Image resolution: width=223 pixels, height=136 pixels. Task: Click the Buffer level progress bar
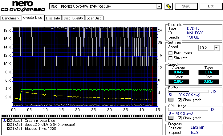(188, 91)
